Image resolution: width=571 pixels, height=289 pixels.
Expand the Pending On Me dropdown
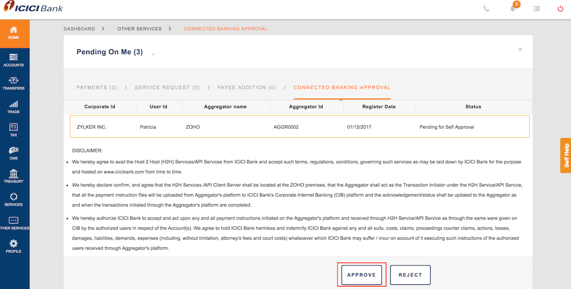tap(153, 54)
